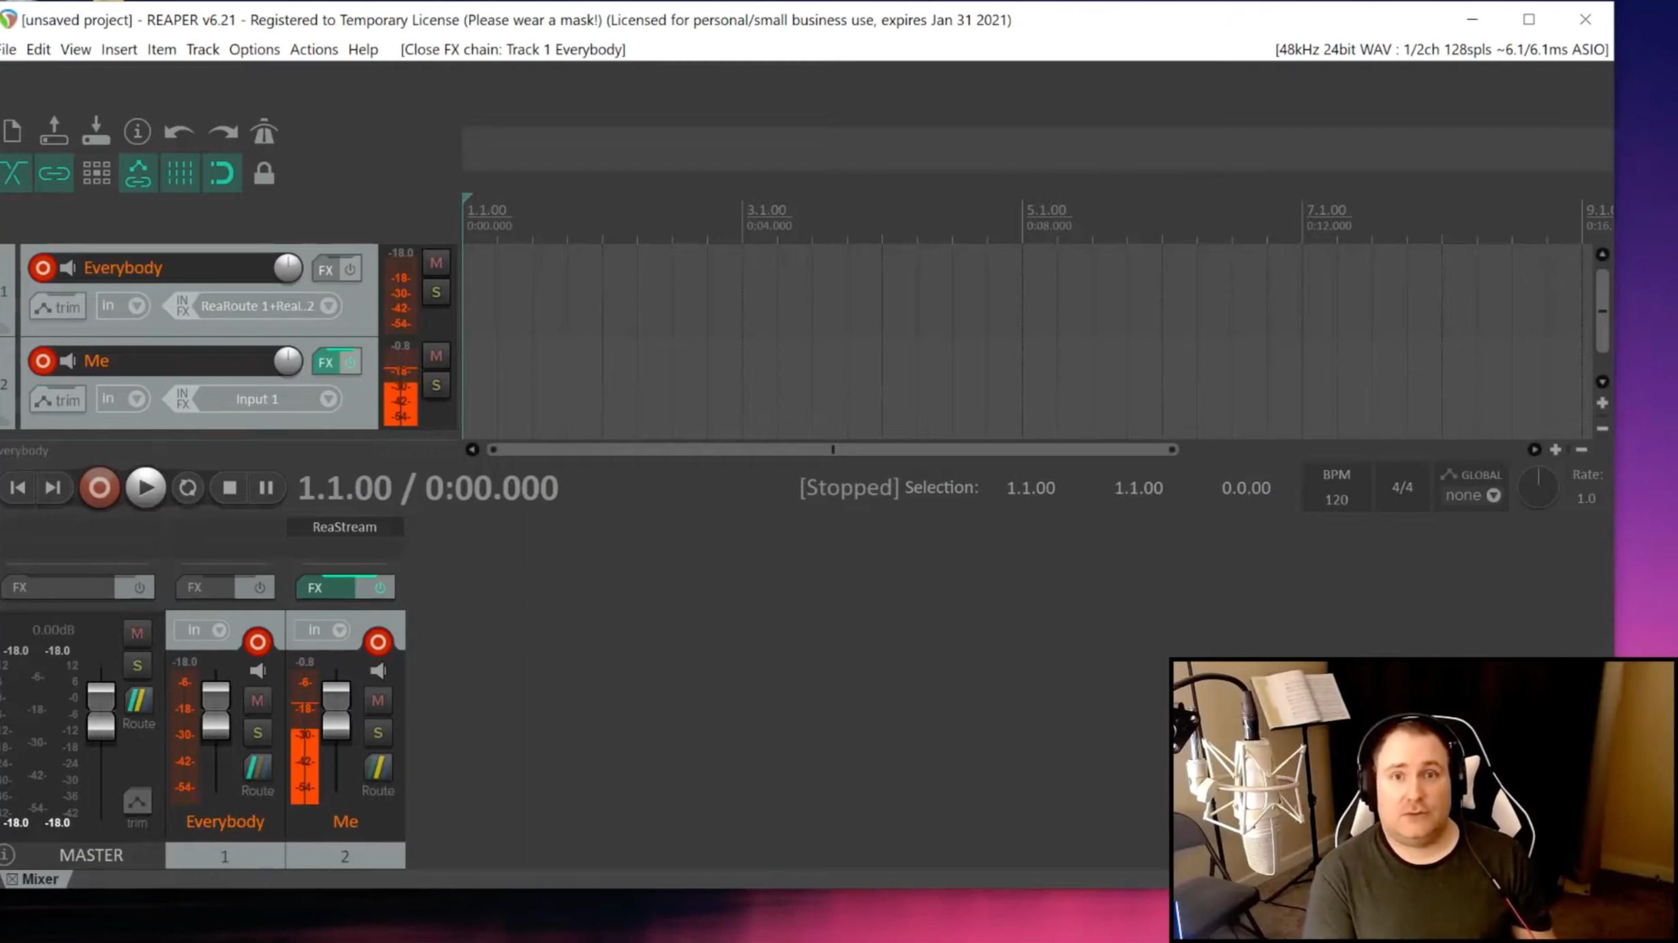Open the ReaRoute input dropdown on Everybody
This screenshot has width=1678, height=943.
tap(328, 306)
